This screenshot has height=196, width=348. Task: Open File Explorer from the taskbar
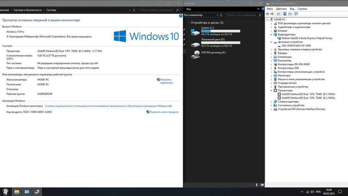click(17, 192)
